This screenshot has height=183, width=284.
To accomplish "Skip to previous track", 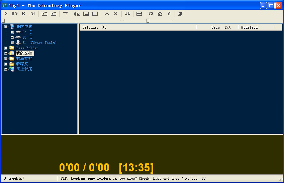I will (24, 14).
